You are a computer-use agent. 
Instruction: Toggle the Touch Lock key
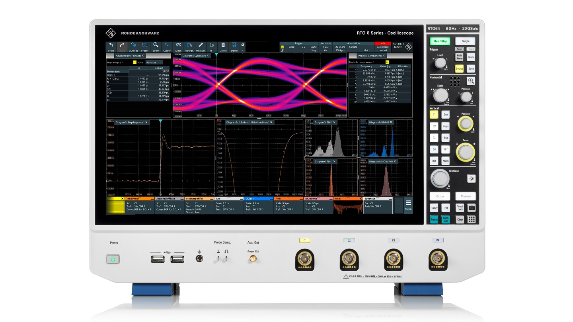[460, 208]
